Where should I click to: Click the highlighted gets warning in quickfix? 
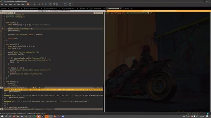coord(53,89)
